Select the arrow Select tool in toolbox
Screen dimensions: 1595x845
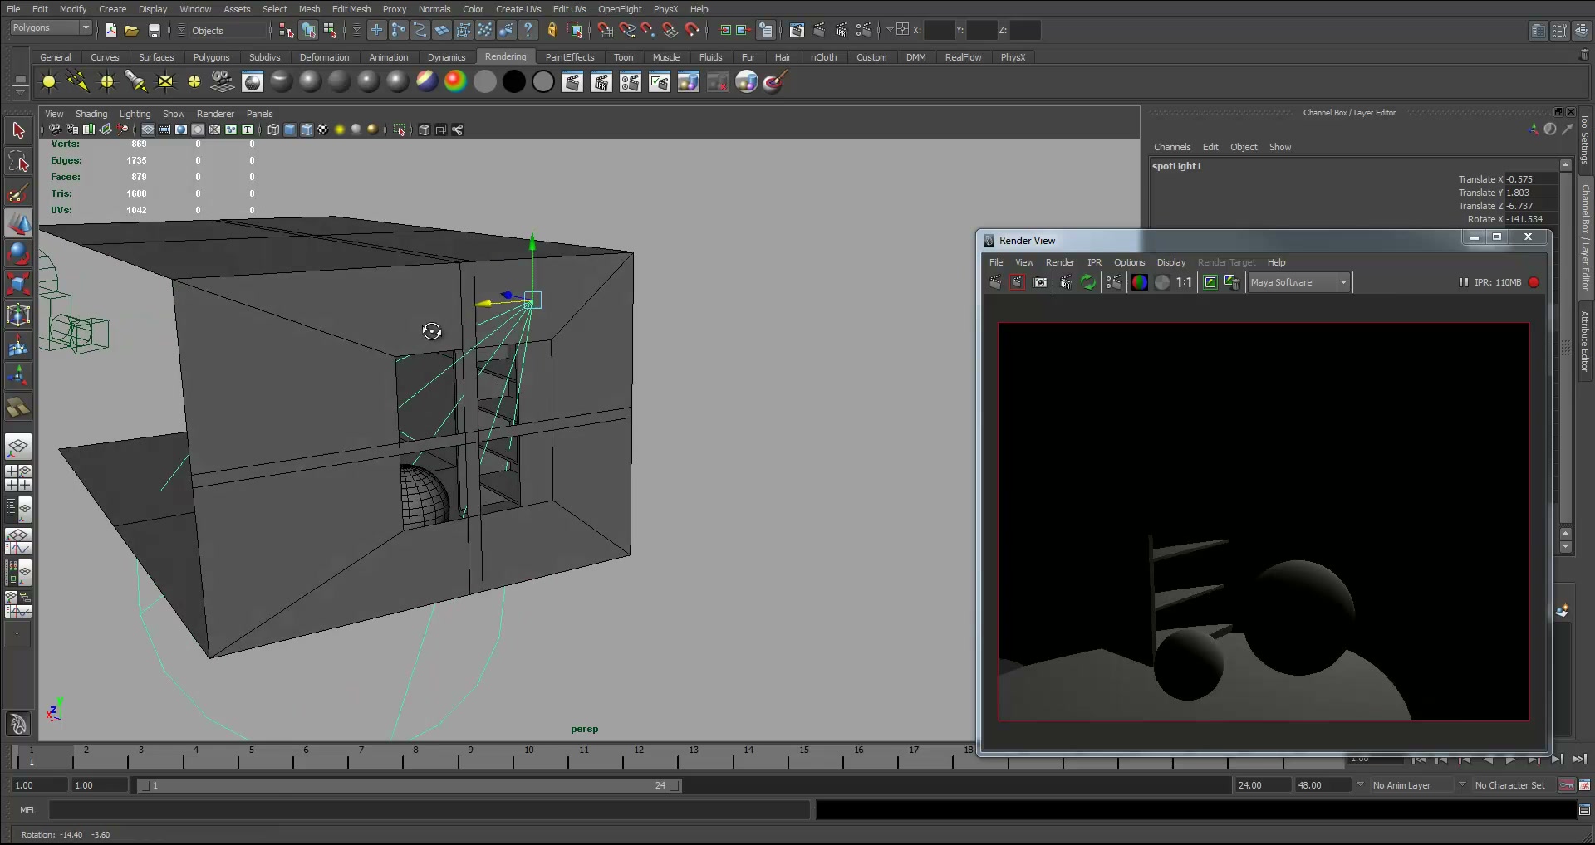tap(18, 130)
